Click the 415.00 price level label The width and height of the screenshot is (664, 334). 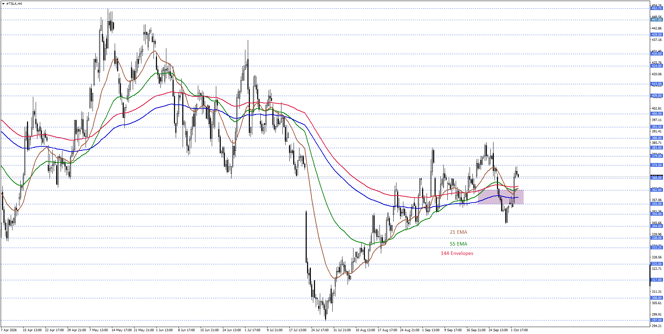656,84
